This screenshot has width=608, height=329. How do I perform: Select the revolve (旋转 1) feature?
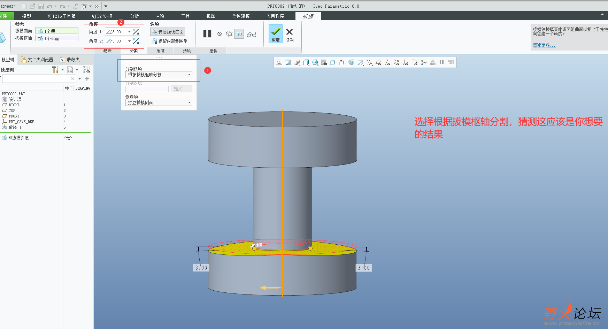click(15, 127)
